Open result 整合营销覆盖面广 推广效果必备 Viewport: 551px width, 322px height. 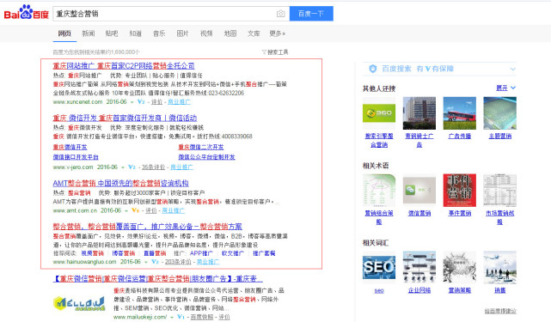pos(148,227)
